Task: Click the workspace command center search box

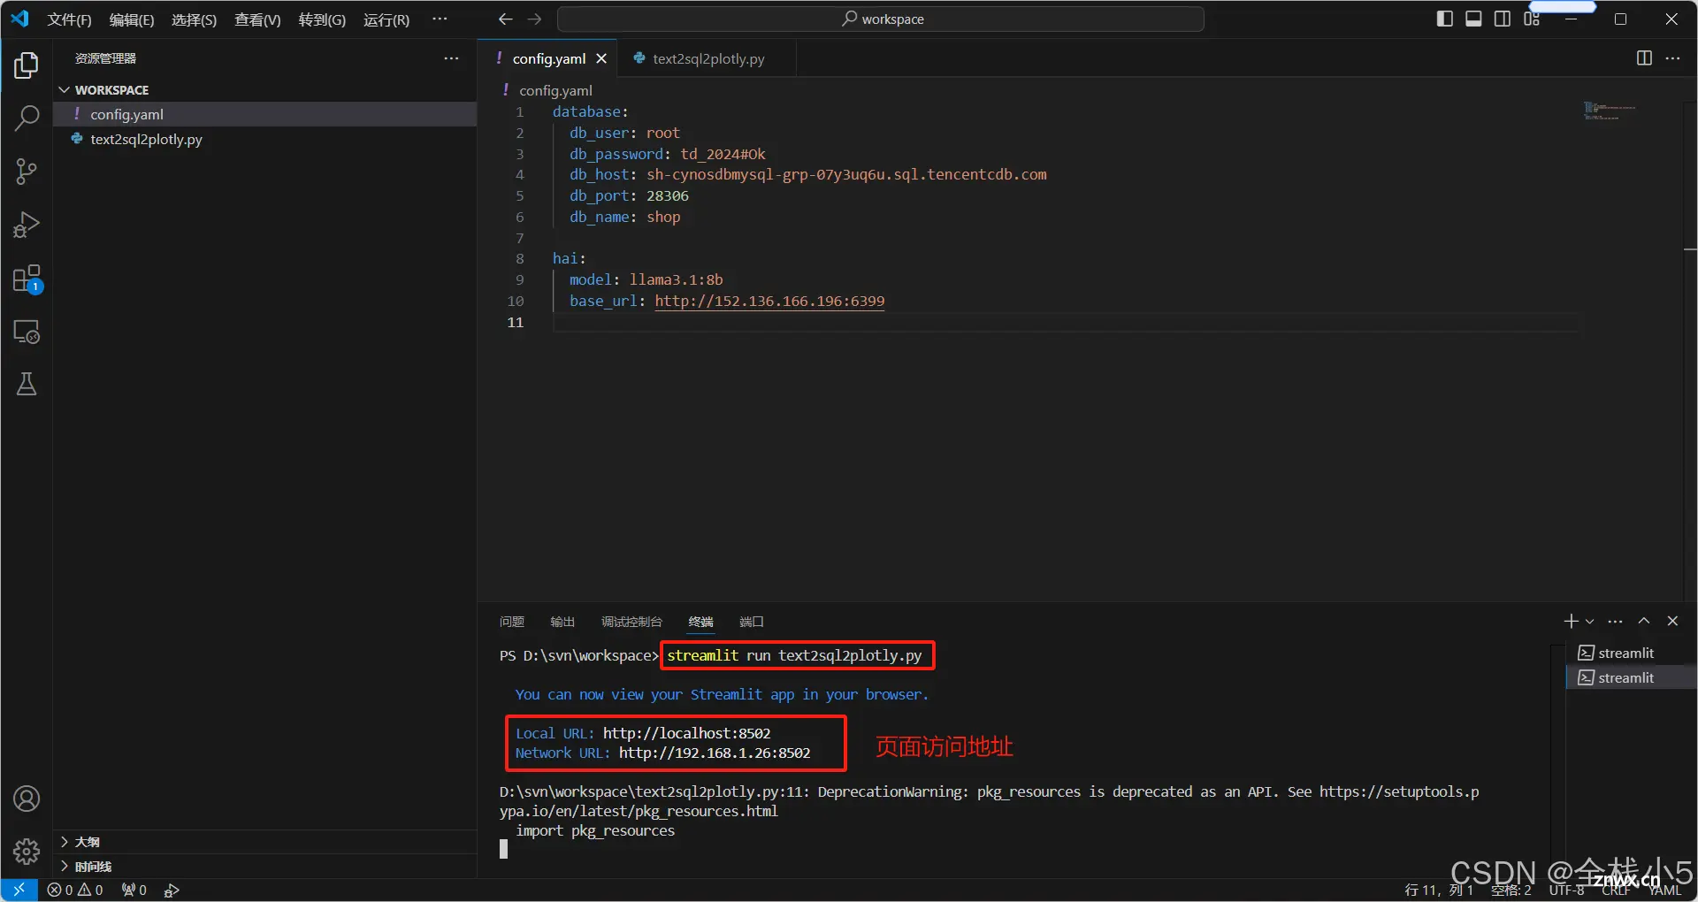Action: click(x=881, y=19)
